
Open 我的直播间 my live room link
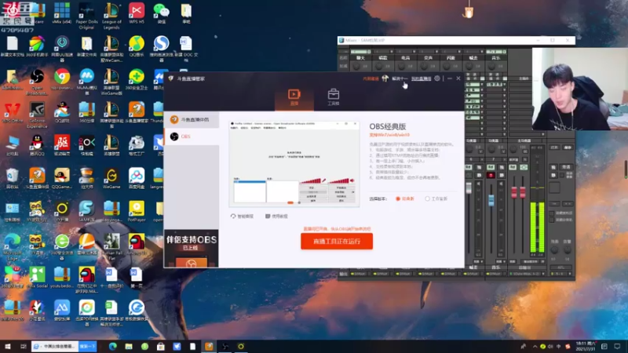click(421, 78)
